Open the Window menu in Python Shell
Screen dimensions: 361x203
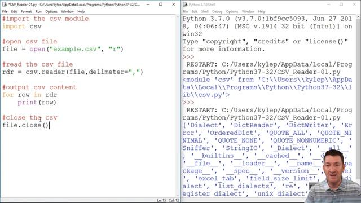point(248,11)
